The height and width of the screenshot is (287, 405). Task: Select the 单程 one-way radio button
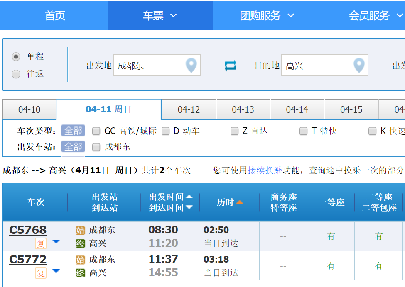16,56
